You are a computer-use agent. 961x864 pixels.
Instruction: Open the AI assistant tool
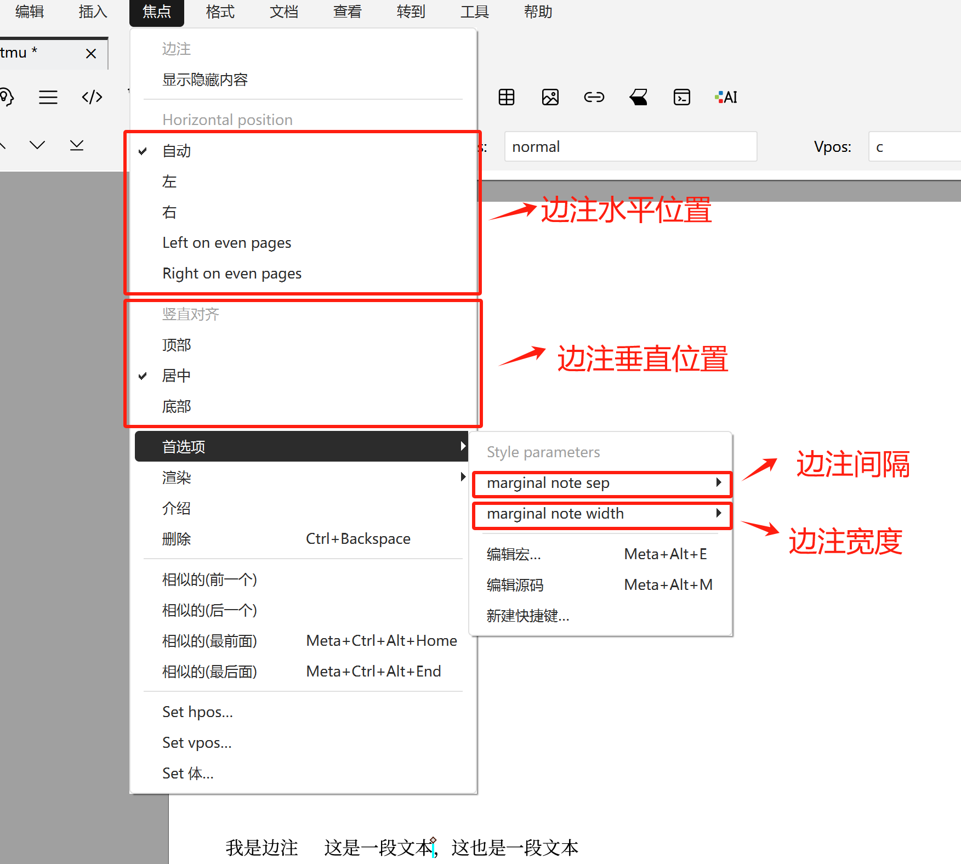726,98
